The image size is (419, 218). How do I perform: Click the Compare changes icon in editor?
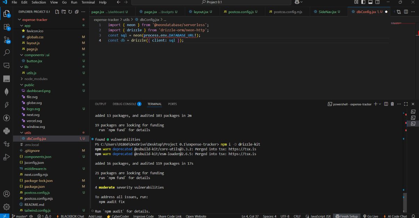click(x=399, y=12)
